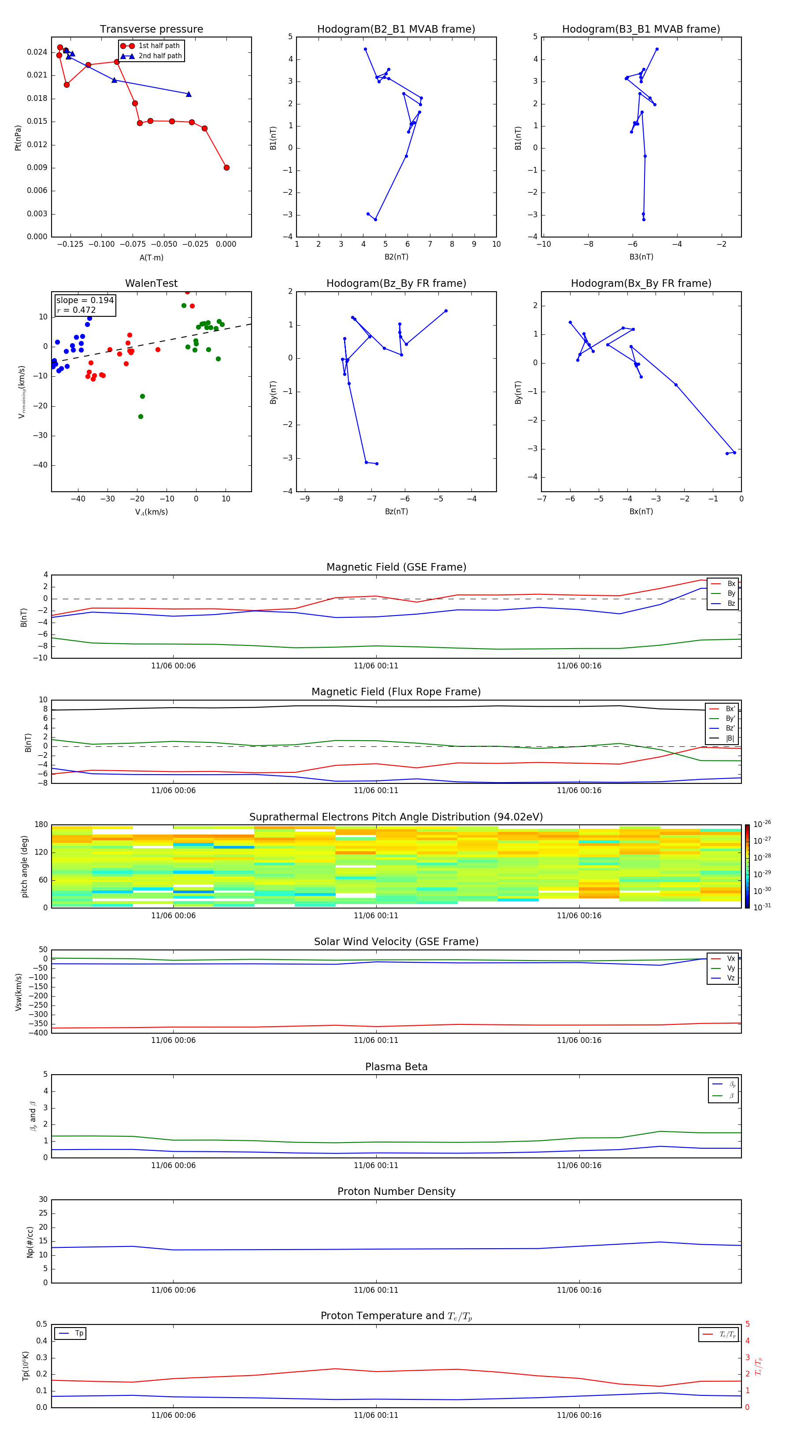Click the "Pt(nPa)" y-axis label
Screen dimensions: 793x1454
click(18, 138)
